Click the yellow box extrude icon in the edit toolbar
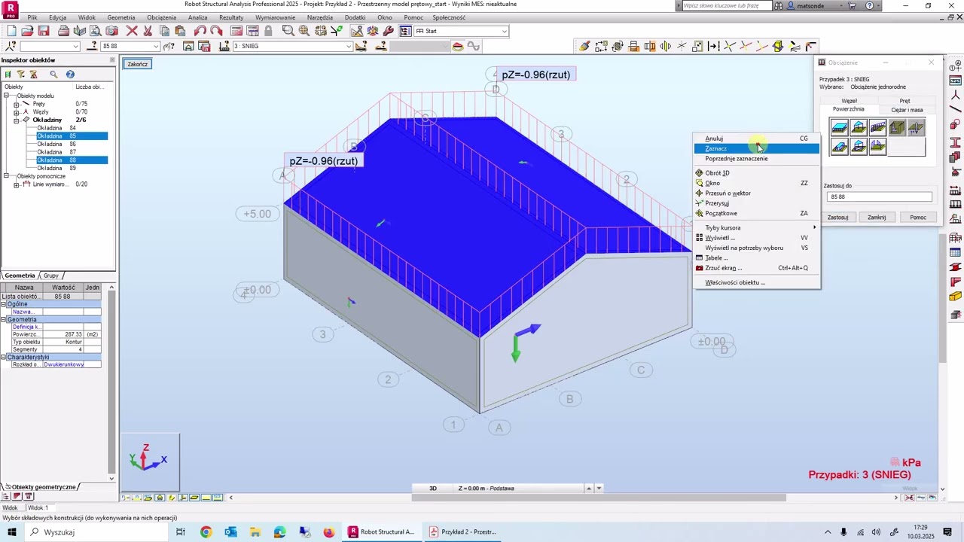This screenshot has height=542, width=964. pyautogui.click(x=778, y=46)
